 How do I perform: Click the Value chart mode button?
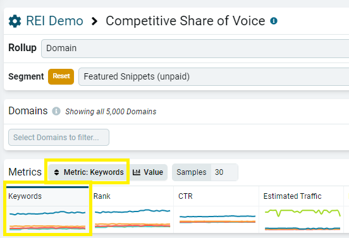pos(148,172)
